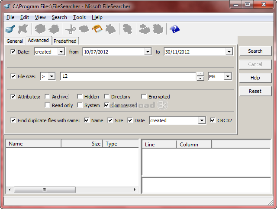
Task: Click the results scrollbar right arrow
Action: coord(135,190)
